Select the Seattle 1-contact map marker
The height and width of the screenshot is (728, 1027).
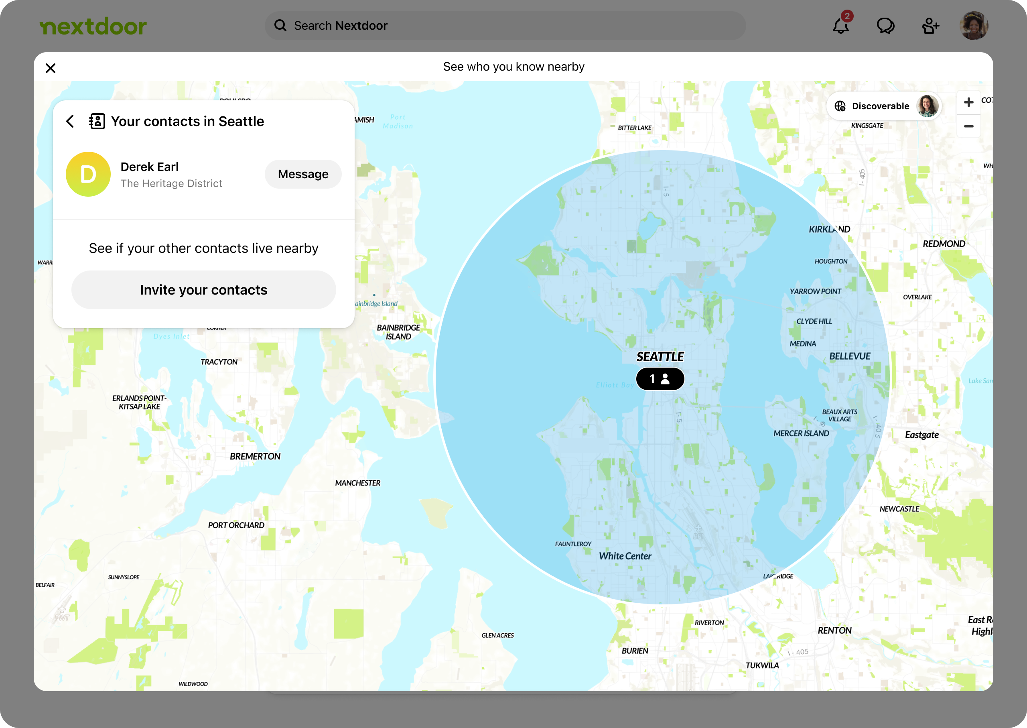(x=660, y=379)
